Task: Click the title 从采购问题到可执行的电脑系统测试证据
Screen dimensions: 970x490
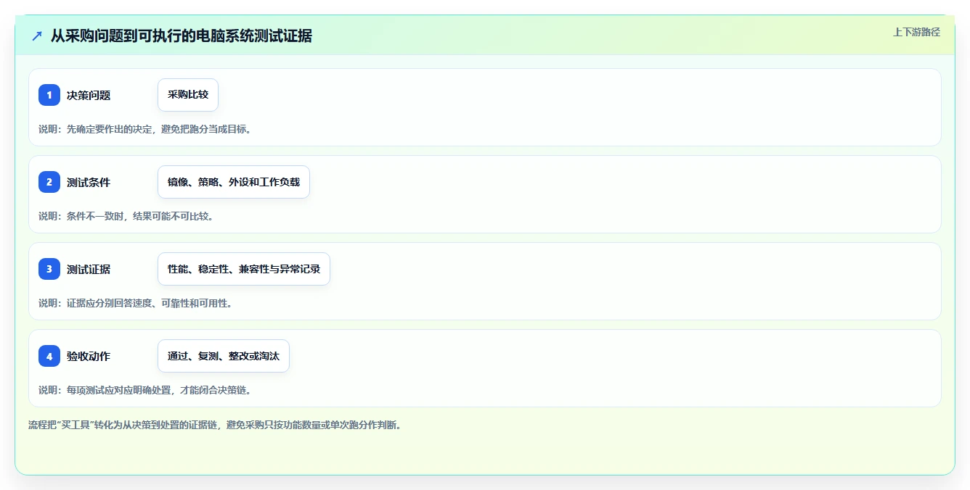Action: tap(182, 36)
